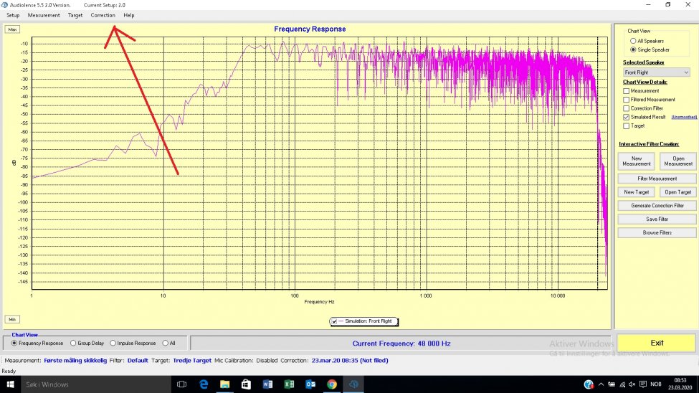This screenshot has height=393, width=699.
Task: Click the muted volume tray icon
Action: click(x=632, y=384)
